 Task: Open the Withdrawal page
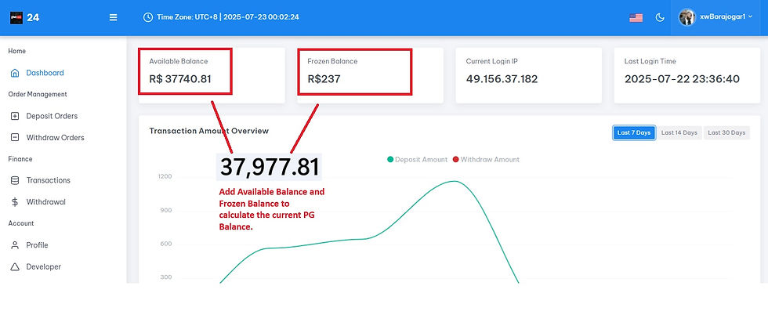[x=46, y=202]
